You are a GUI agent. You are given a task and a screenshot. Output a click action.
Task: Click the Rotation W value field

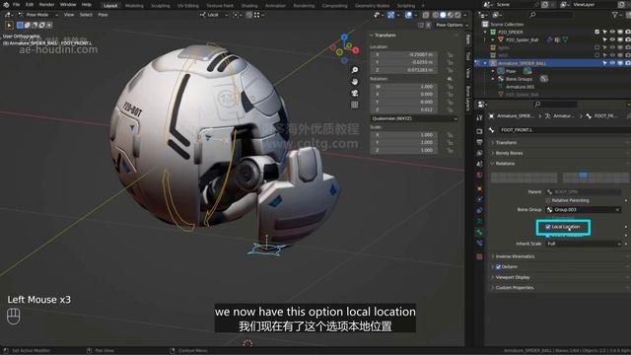pyautogui.click(x=403, y=87)
